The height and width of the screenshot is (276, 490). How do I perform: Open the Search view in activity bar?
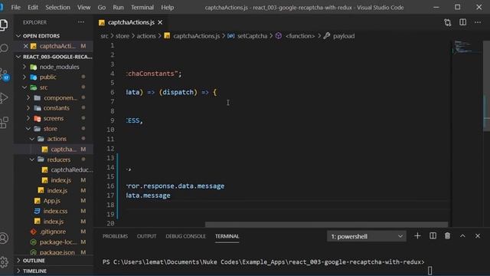click(4, 48)
